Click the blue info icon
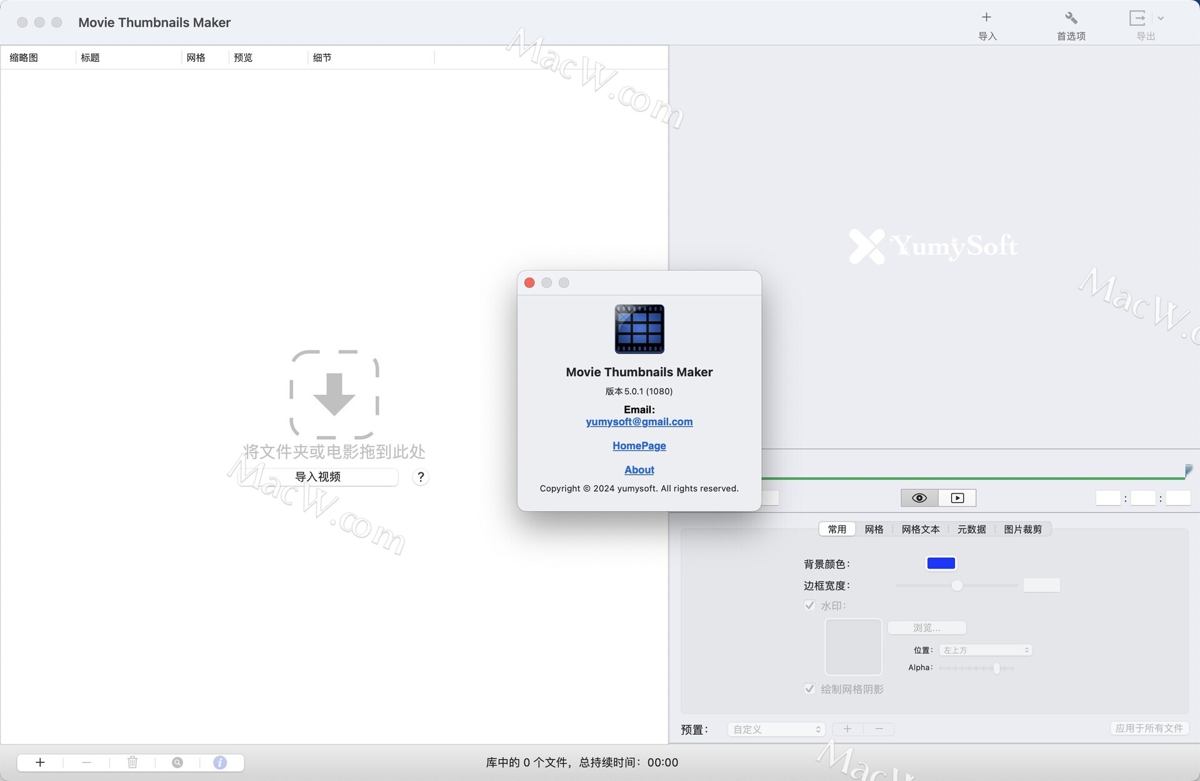 (x=220, y=762)
